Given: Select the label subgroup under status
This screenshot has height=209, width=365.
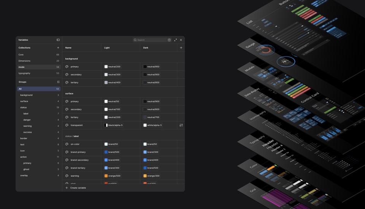Looking at the screenshot, I should pyautogui.click(x=39, y=114).
